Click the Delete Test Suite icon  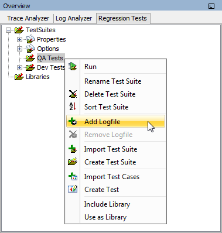(x=73, y=94)
